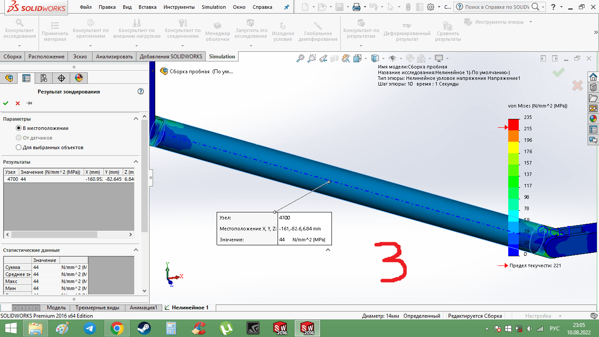Open the DimXpert crosshair tab icon

click(61, 78)
